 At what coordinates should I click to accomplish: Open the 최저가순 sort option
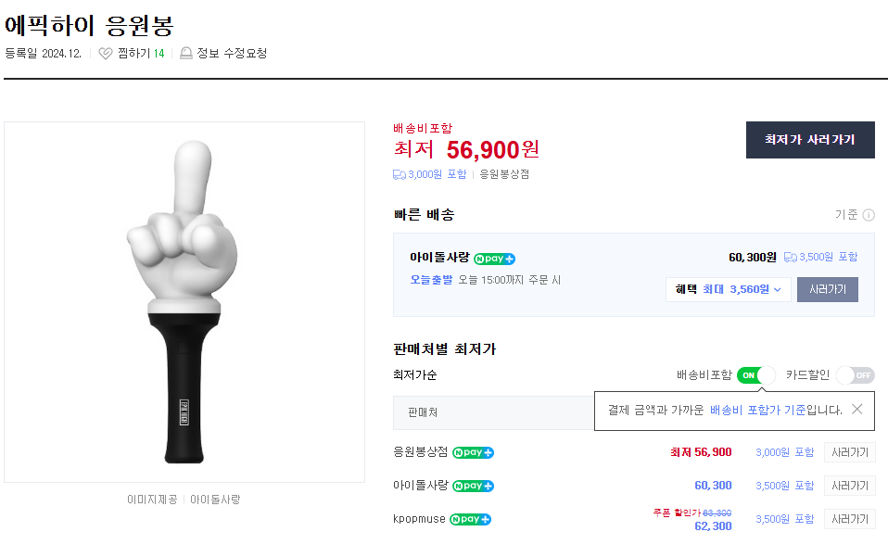click(x=415, y=375)
